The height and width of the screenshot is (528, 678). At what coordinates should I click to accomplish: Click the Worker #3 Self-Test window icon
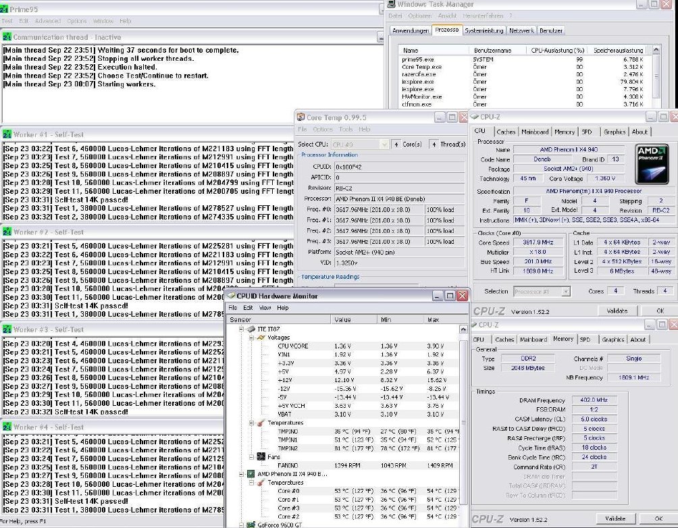tap(7, 329)
